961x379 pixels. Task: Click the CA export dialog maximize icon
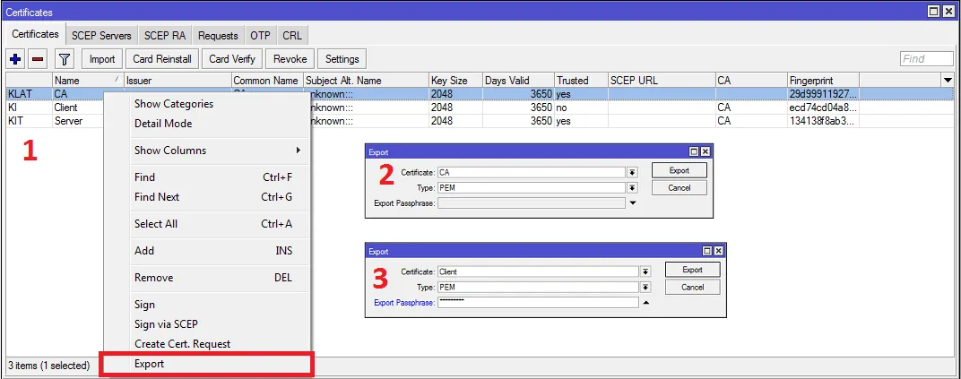pyautogui.click(x=694, y=151)
